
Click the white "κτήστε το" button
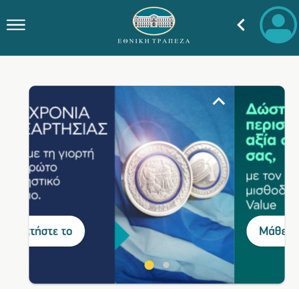pyautogui.click(x=57, y=231)
